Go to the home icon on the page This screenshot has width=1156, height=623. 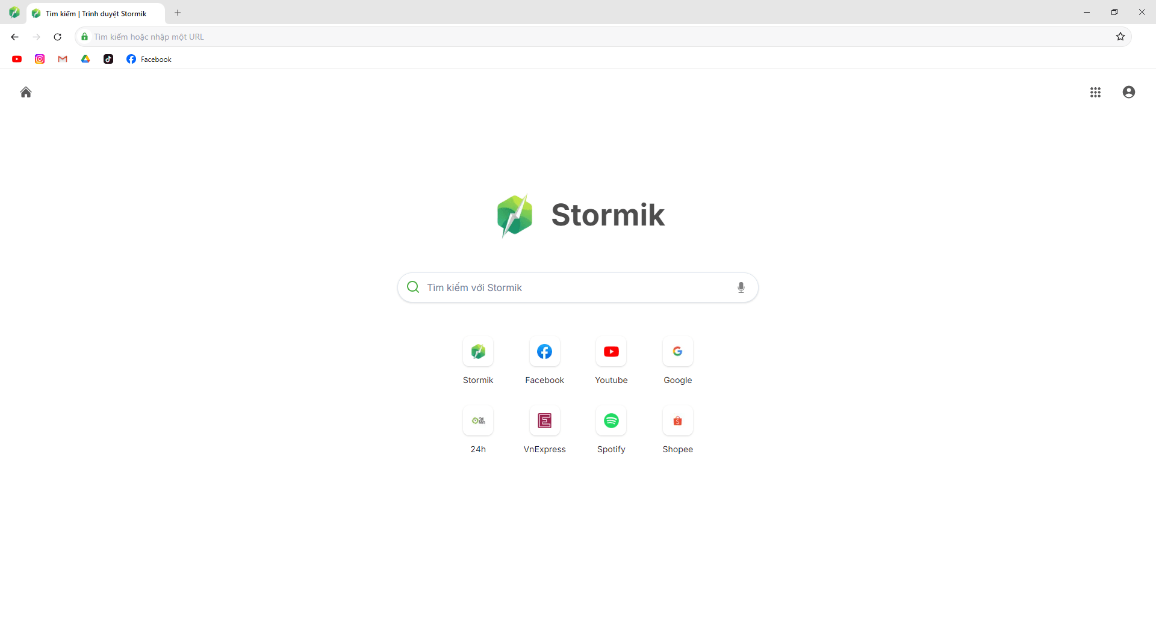[26, 92]
